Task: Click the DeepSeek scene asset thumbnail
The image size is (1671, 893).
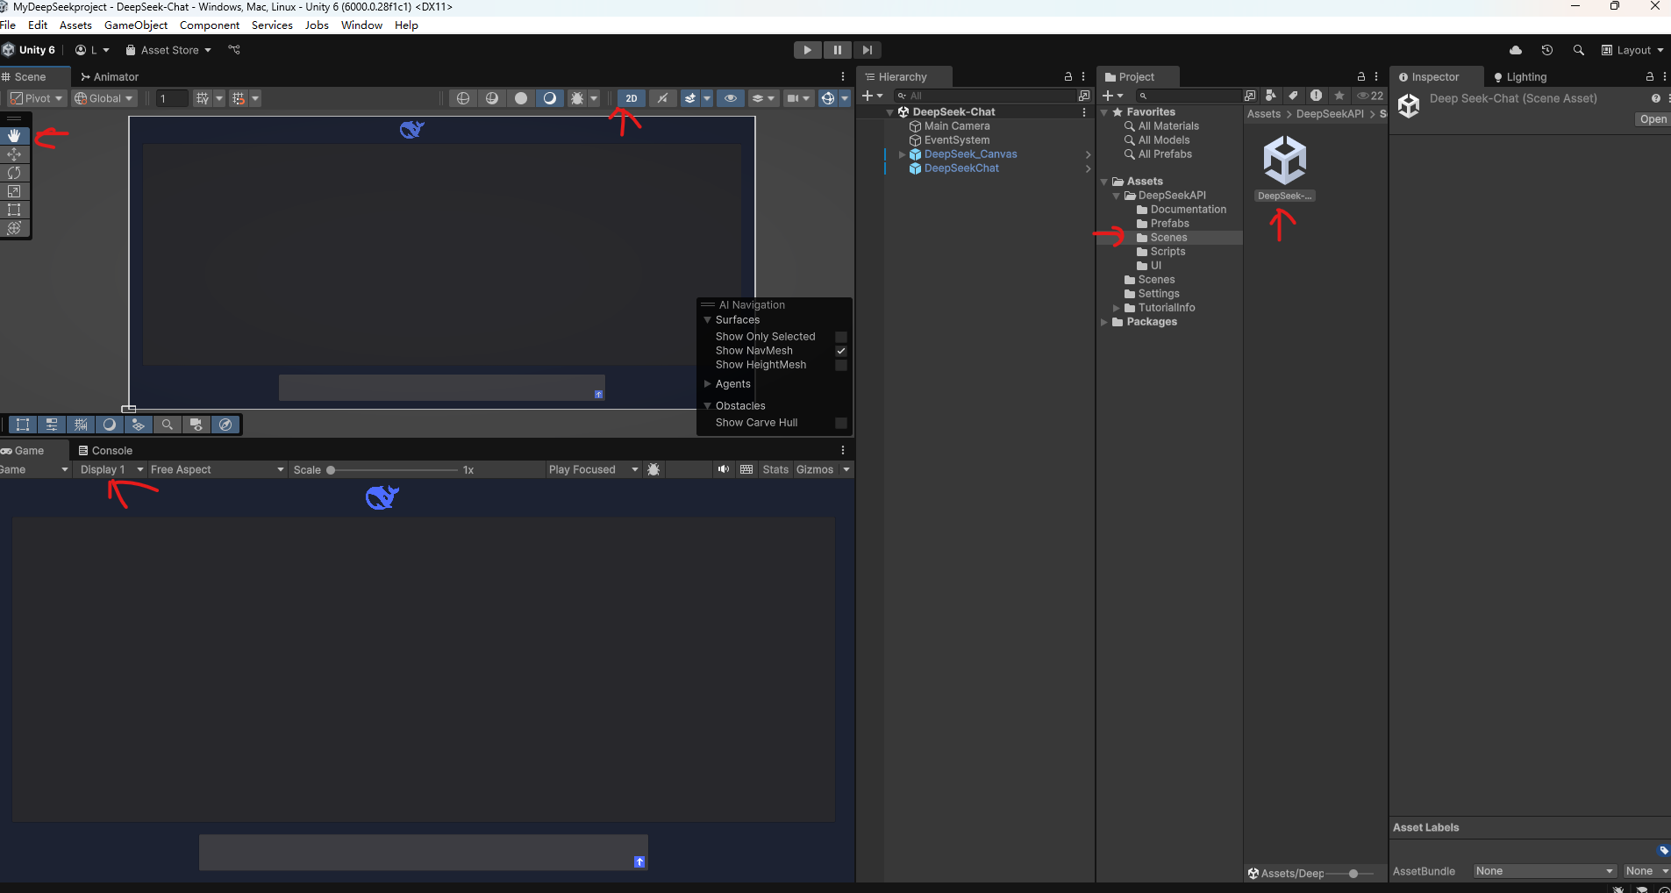Action: (x=1285, y=161)
